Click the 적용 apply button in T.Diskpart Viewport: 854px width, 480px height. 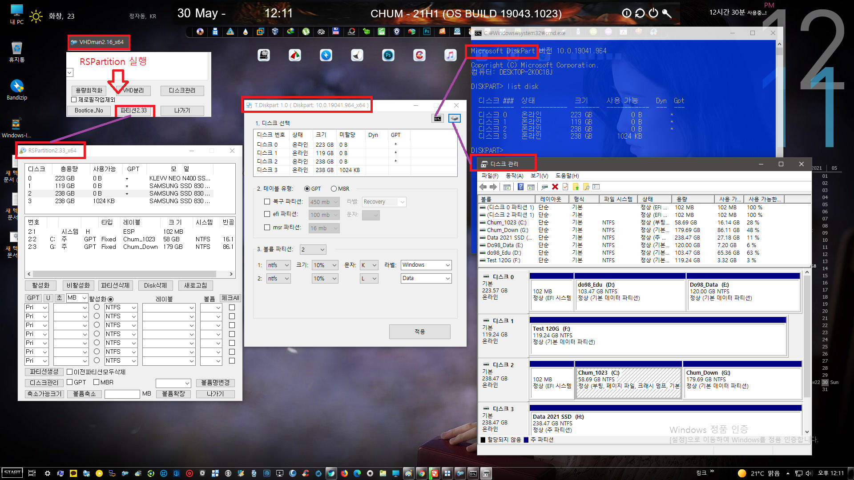[x=419, y=332]
